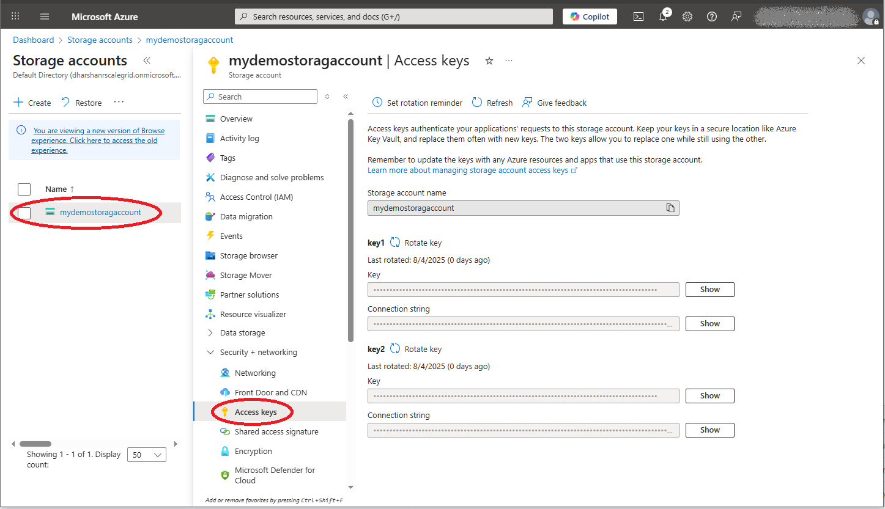Open Learn more about managing access keys link
Image resolution: width=885 pixels, height=509 pixels.
[473, 170]
